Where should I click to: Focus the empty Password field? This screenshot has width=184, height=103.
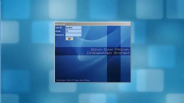74,35
